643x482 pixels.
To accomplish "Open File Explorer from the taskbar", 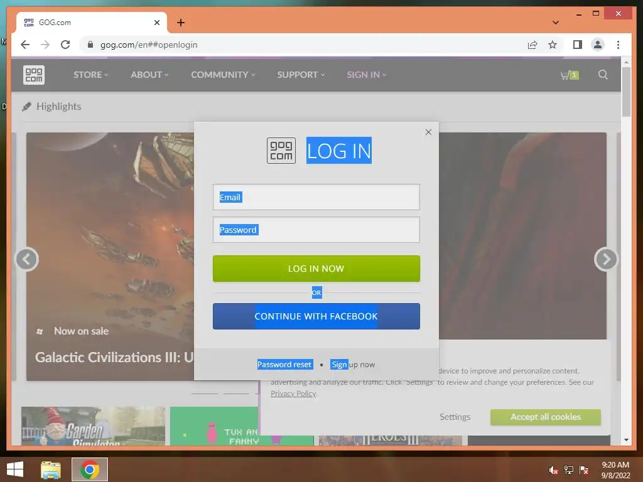I will pos(51,469).
